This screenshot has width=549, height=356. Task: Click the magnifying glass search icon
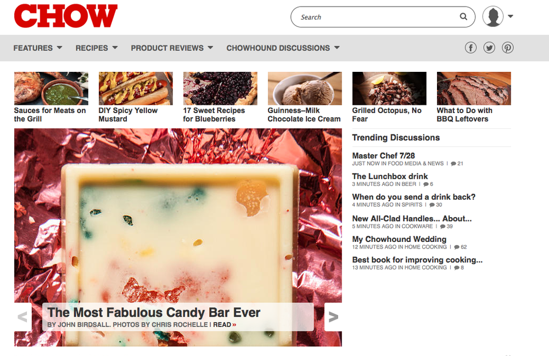point(463,16)
